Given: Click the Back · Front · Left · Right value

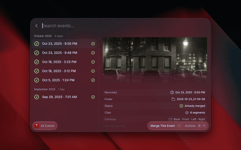Looking at the screenshot, I should tap(189, 119).
